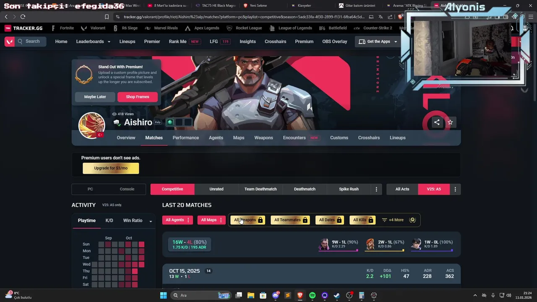The image size is (537, 302).
Task: Open Windows Start menu
Action: (x=163, y=295)
